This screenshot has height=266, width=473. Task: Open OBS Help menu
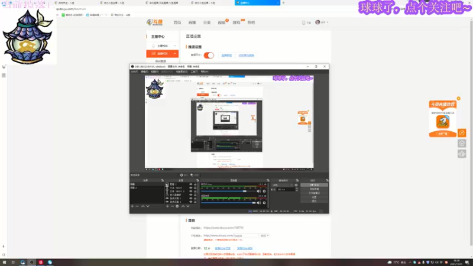205,72
